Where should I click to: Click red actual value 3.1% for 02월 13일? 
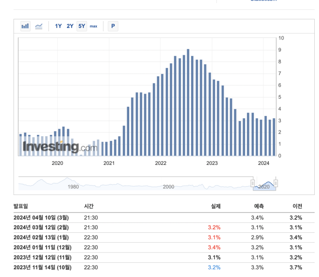pos(214,237)
